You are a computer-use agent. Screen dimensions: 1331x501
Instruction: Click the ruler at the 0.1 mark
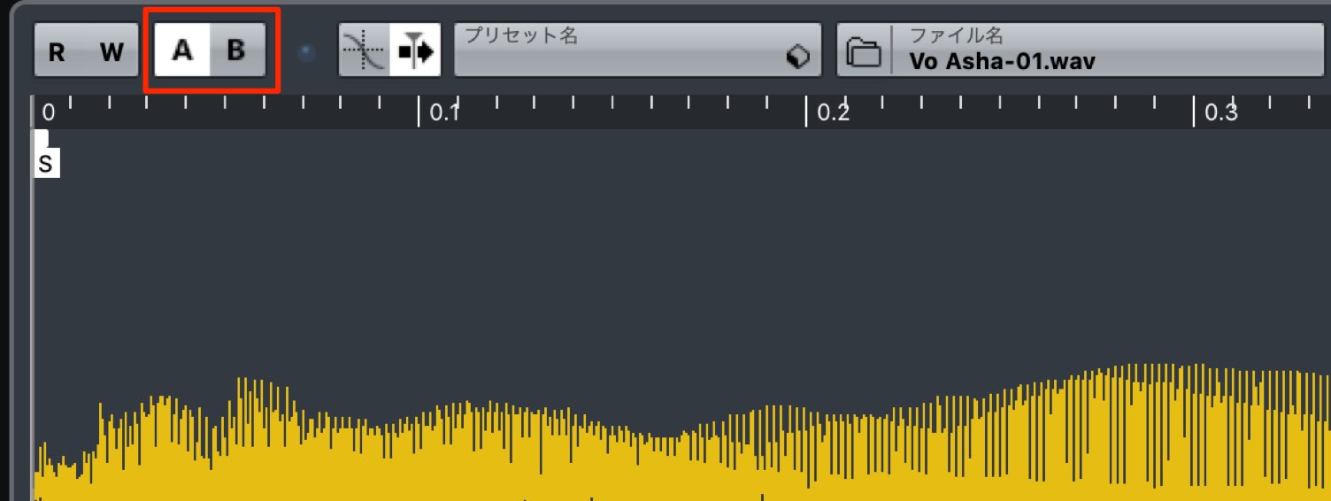[442, 112]
